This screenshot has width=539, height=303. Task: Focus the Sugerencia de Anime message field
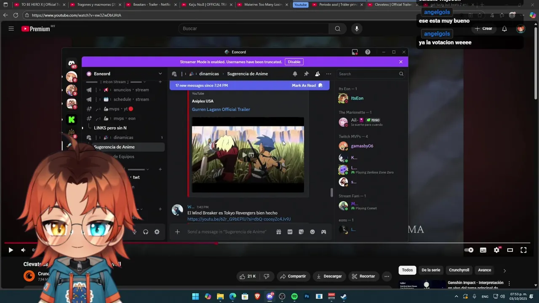click(227, 232)
